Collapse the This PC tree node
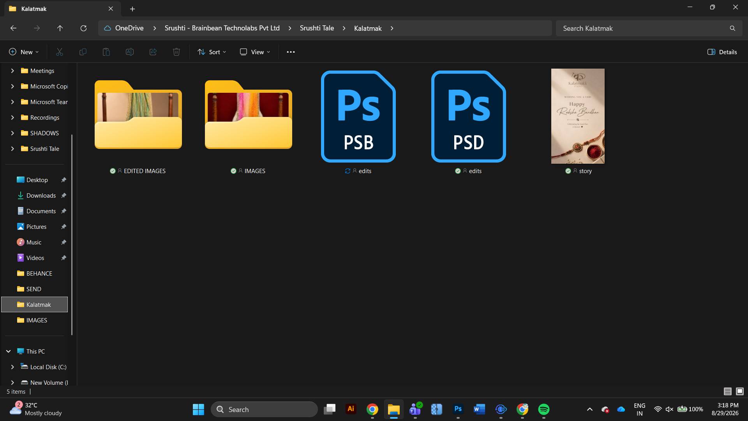The width and height of the screenshot is (748, 421). coord(8,351)
